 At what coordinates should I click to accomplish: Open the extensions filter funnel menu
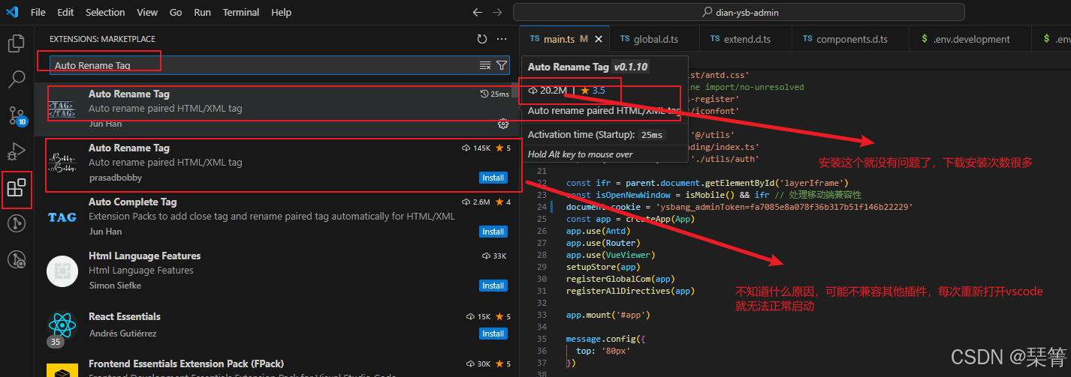point(502,65)
